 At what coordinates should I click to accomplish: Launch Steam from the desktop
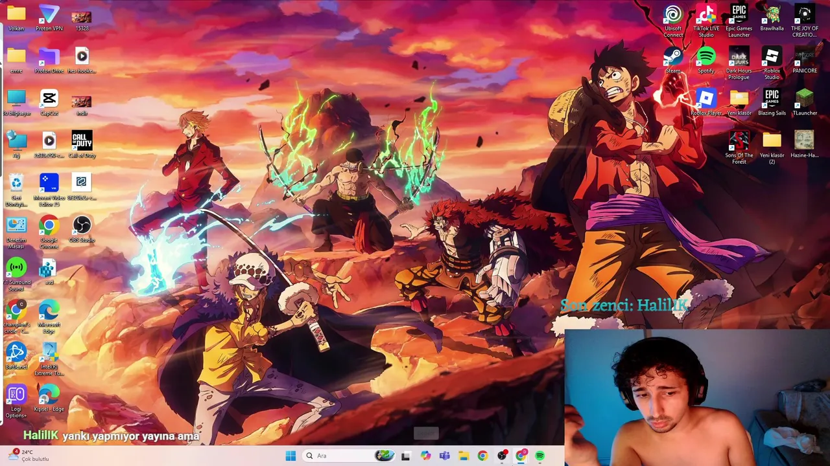[x=673, y=60]
